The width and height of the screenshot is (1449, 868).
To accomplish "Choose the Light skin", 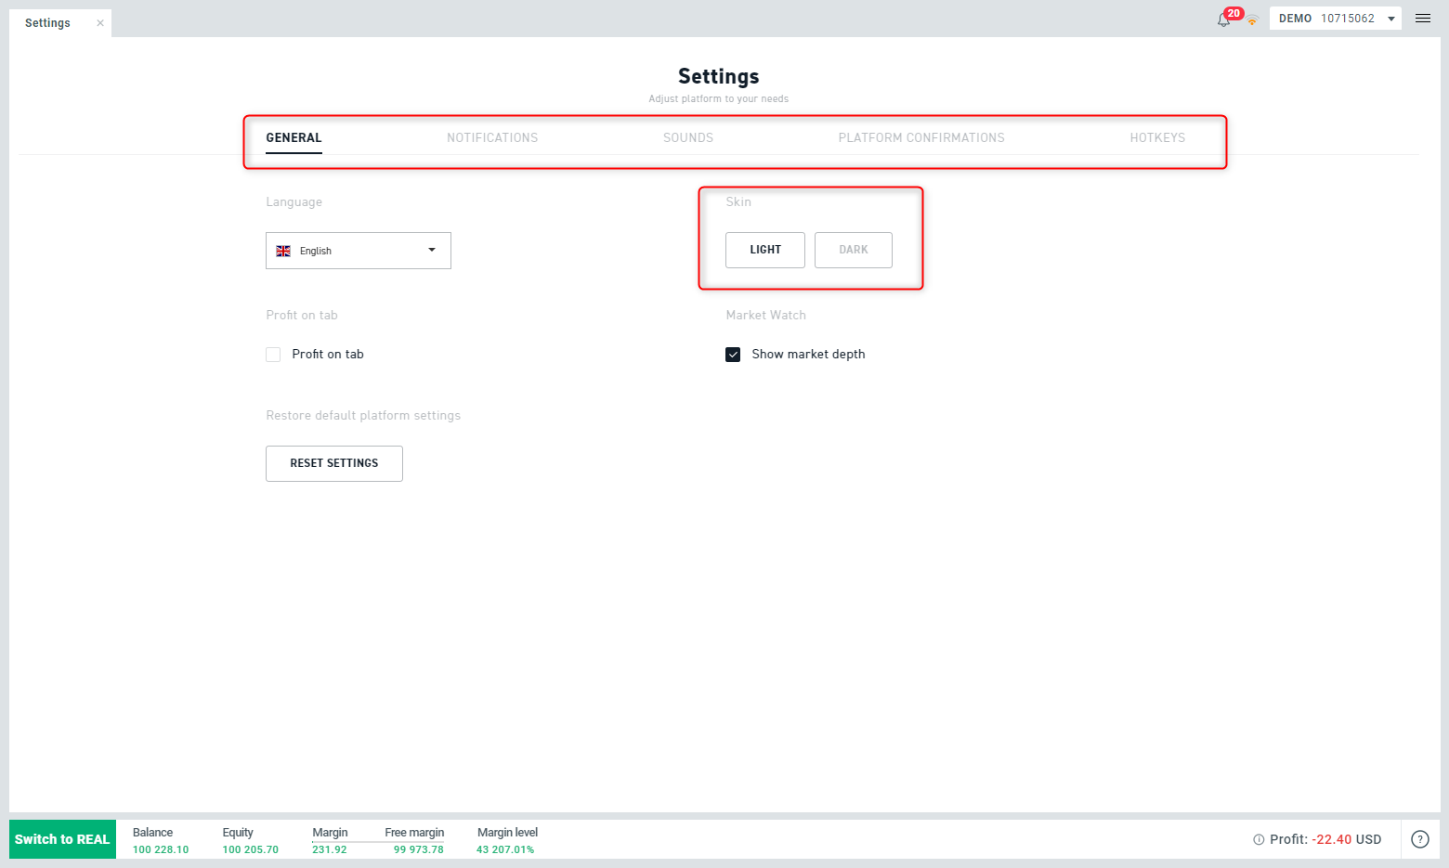I will (x=765, y=250).
